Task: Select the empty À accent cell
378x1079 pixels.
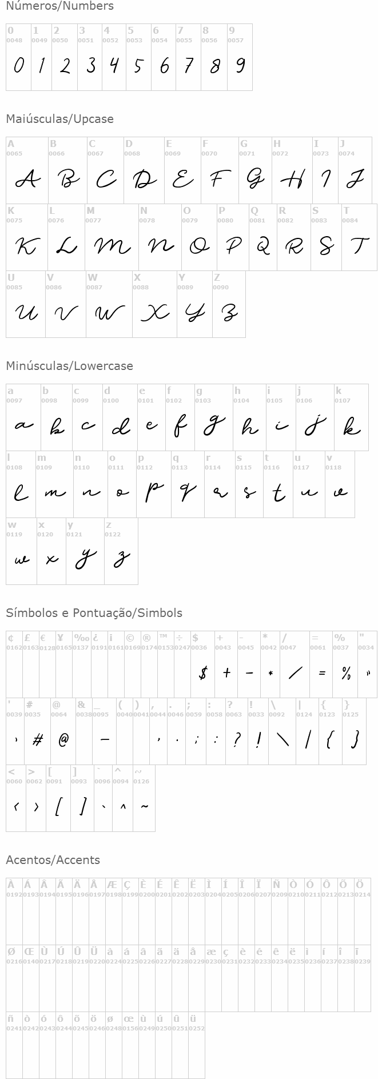Action: (14, 911)
